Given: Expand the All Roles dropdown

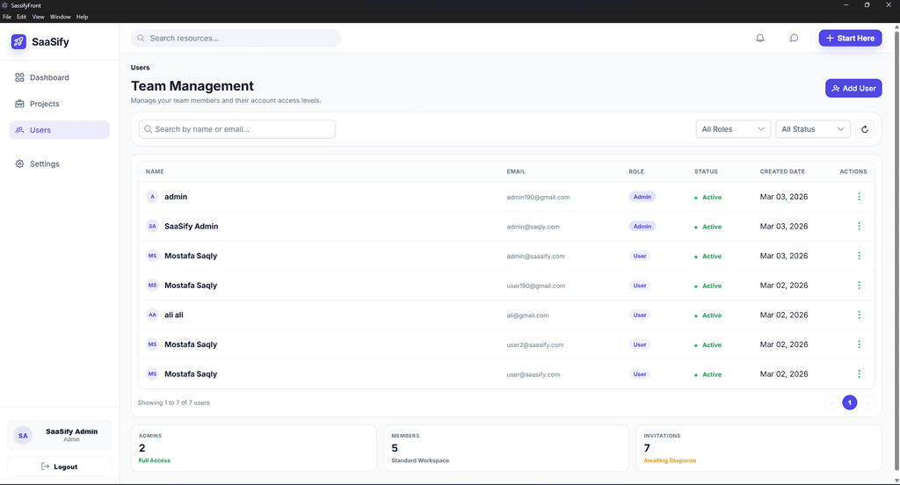Looking at the screenshot, I should pos(733,129).
